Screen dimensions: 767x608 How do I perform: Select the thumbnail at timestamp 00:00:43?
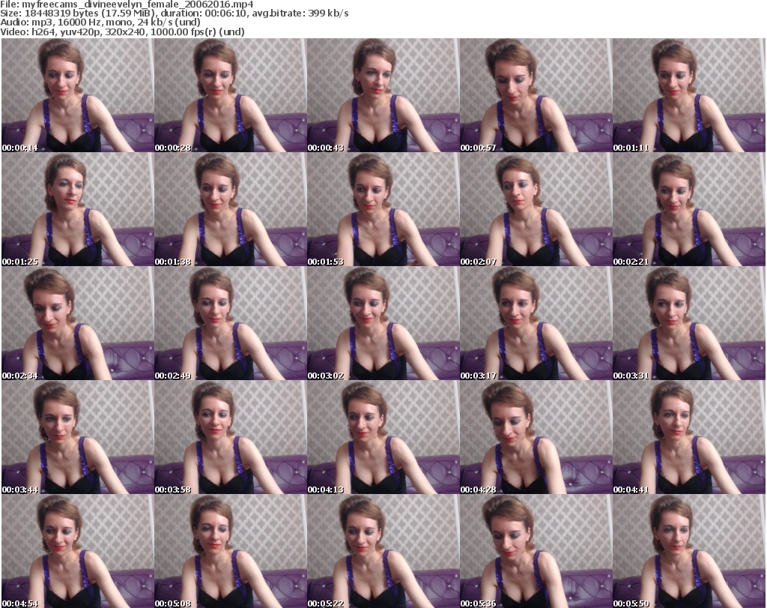[383, 95]
